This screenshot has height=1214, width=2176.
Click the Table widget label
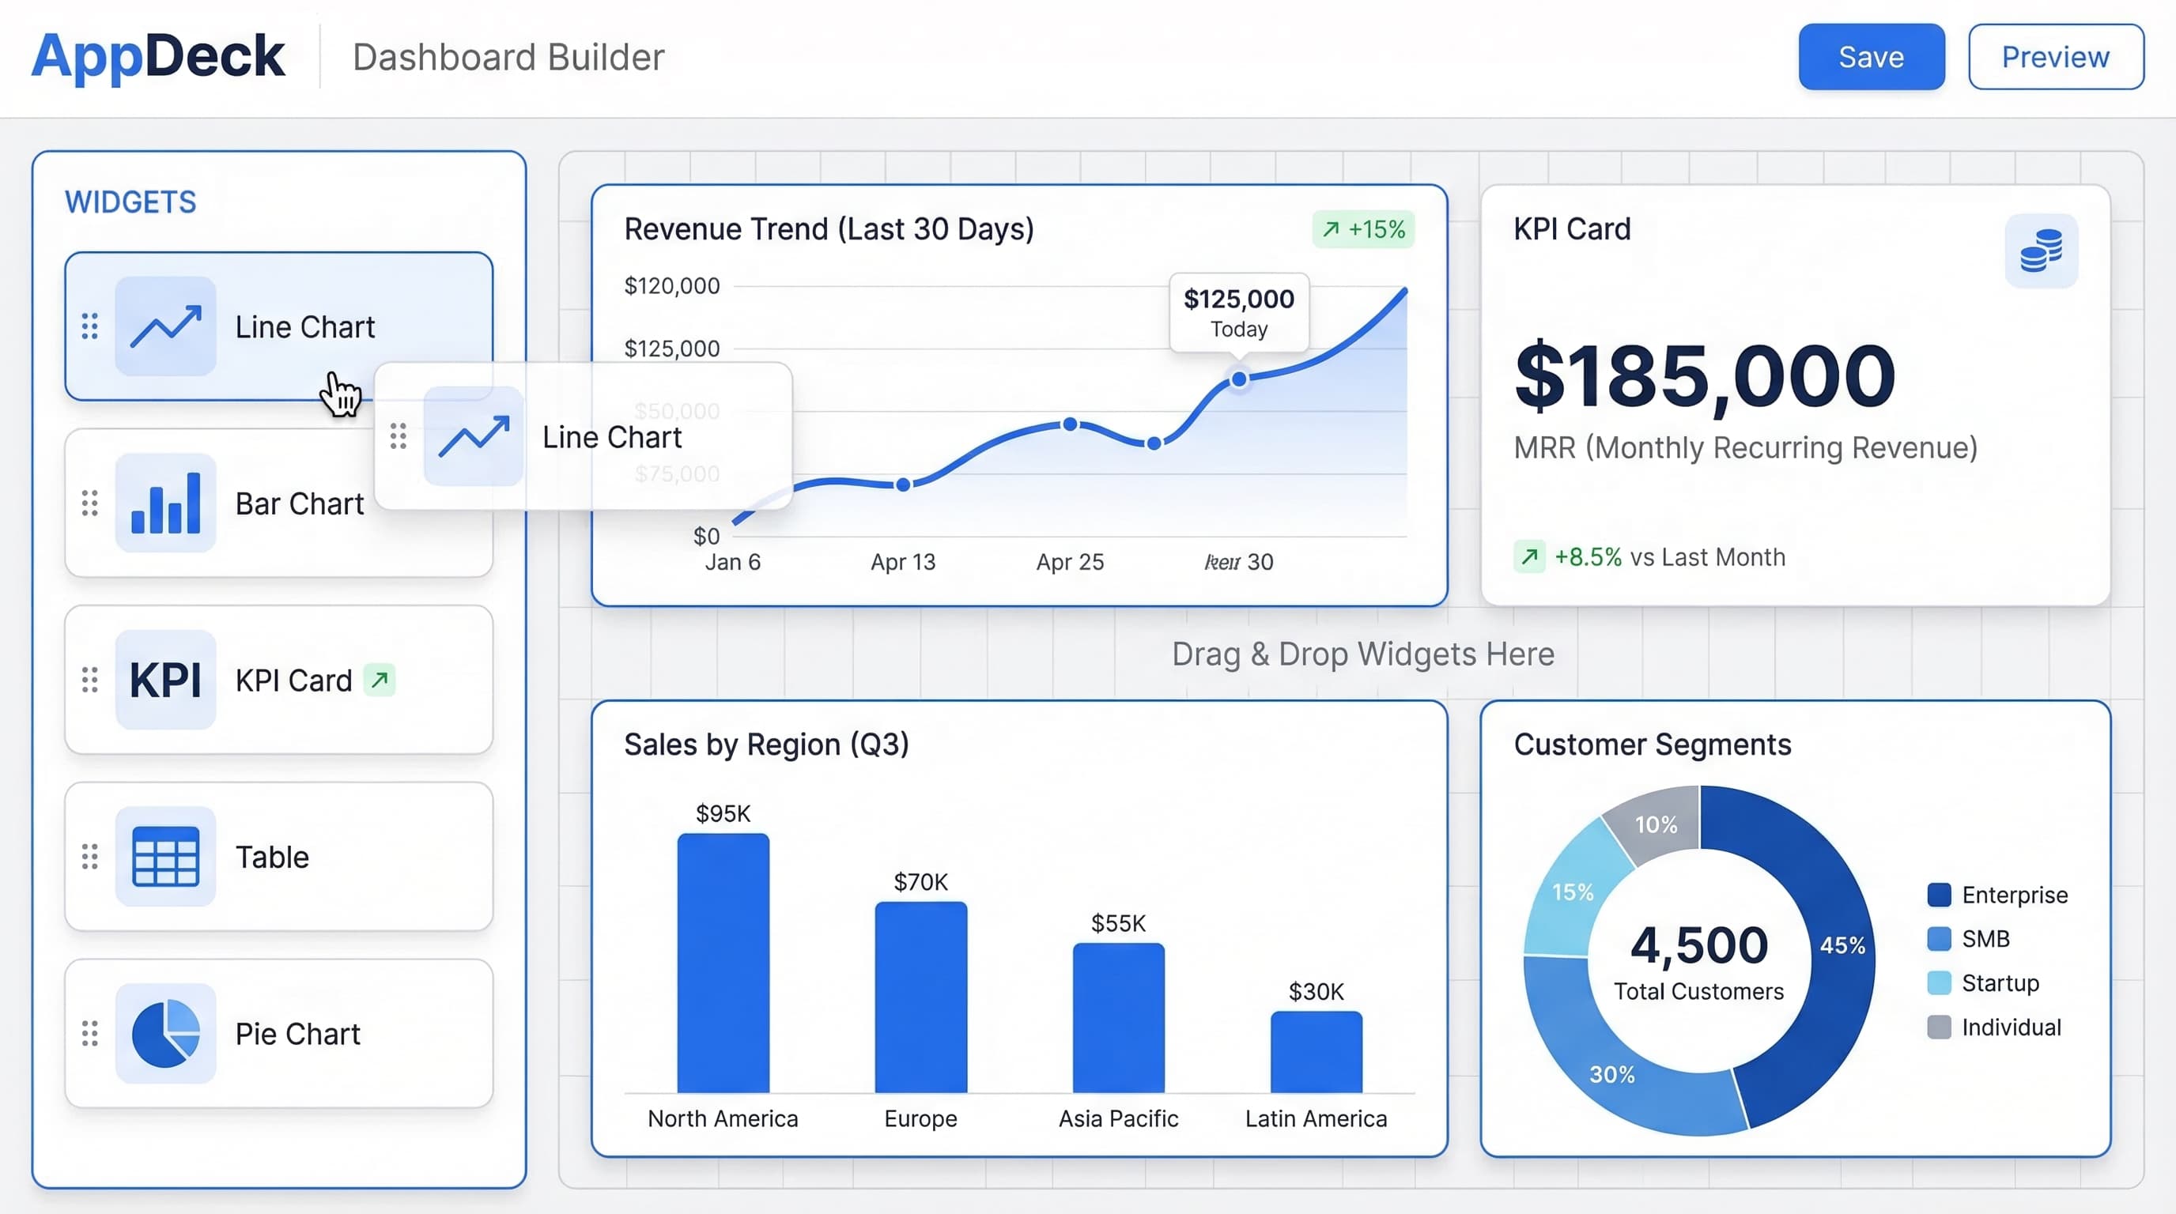[x=272, y=857]
